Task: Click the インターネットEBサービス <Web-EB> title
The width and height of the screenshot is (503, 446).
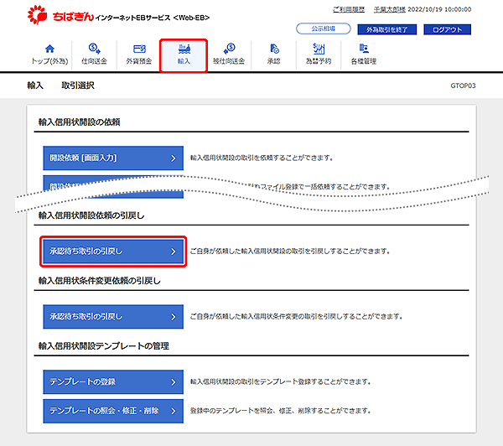Action: click(153, 18)
